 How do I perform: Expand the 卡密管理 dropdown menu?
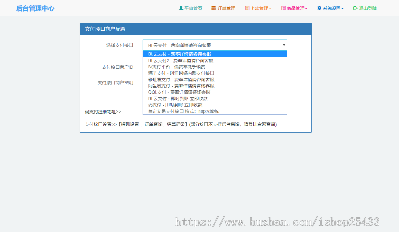point(258,8)
